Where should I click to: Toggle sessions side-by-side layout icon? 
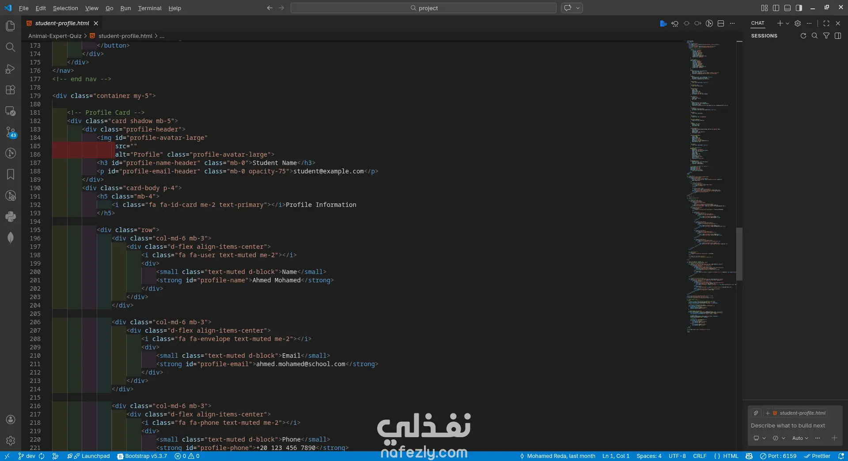[x=838, y=36]
